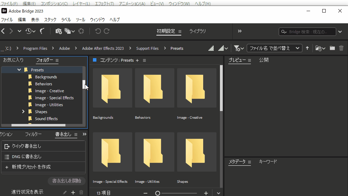Screen dimensions: 348x196
Task: Show more panels double chevron
Action: point(84,134)
